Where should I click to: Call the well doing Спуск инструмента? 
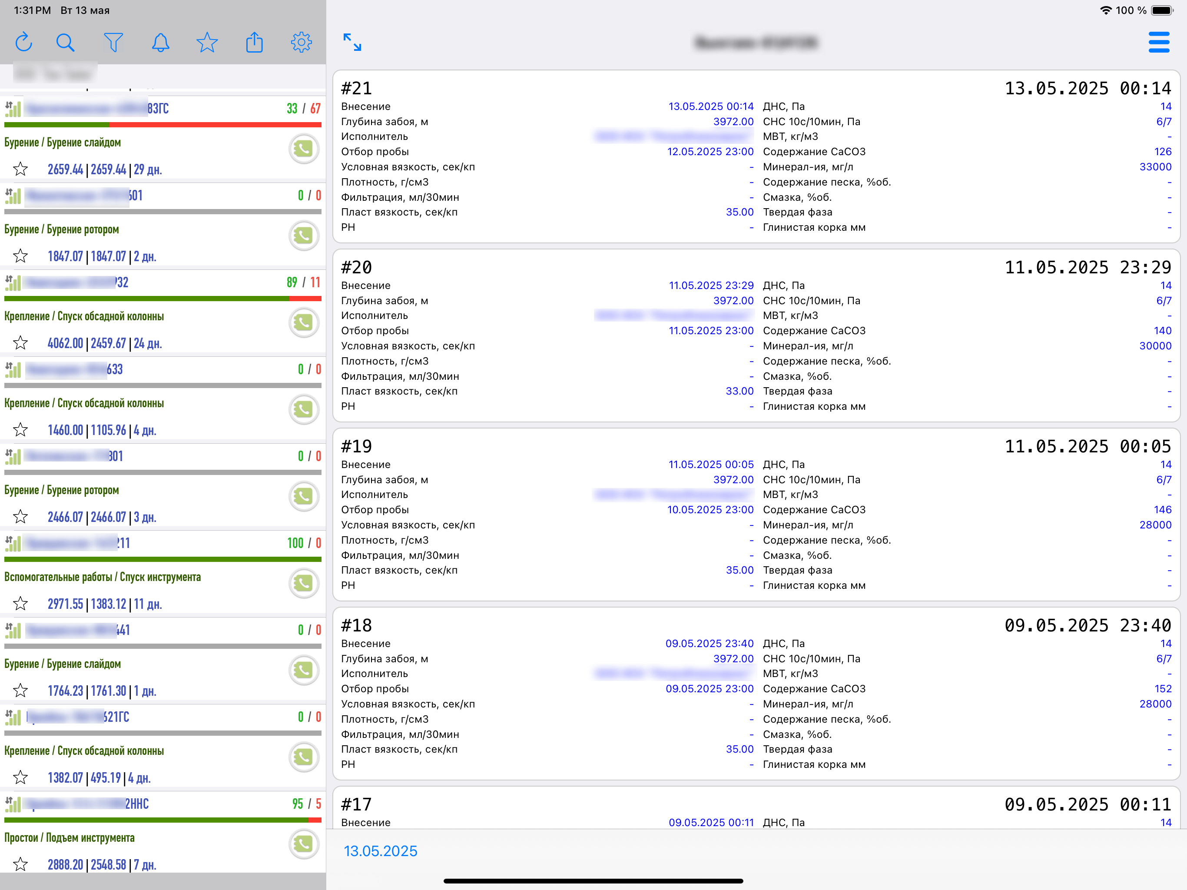pos(304,584)
